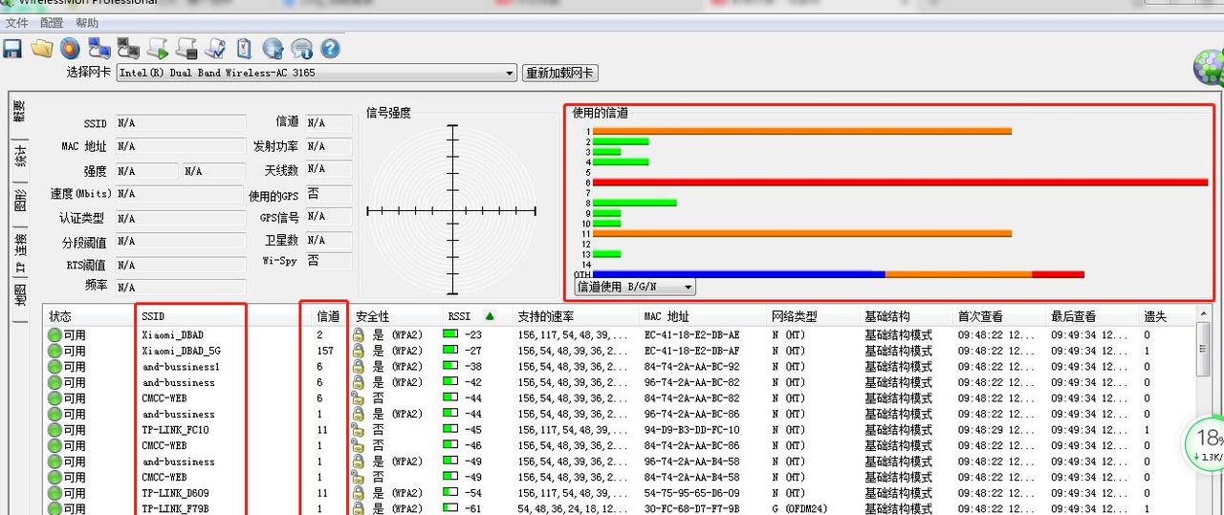This screenshot has height=515, width=1224.
Task: Click the signal bar icon beside RSSI -45
Action: (450, 430)
